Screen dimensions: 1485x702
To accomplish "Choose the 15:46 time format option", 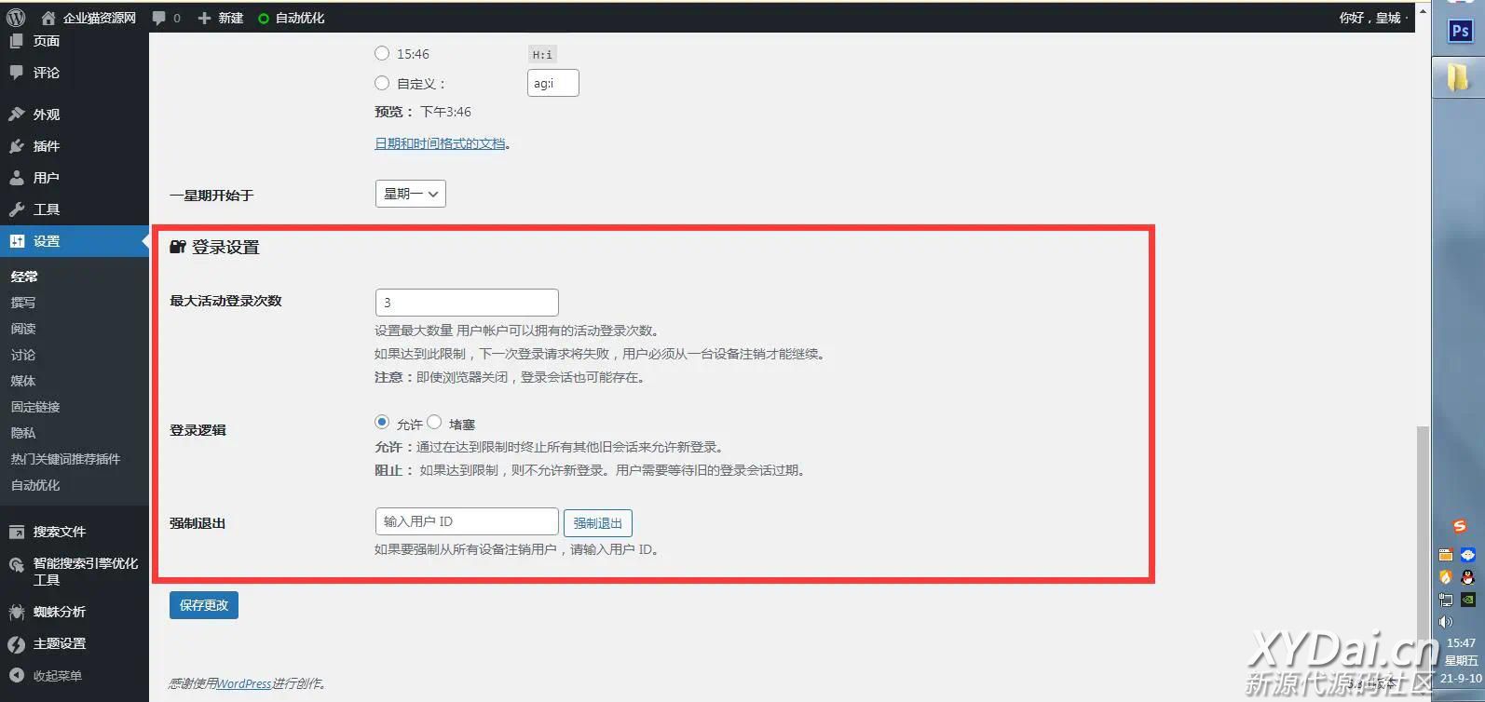I will point(382,54).
